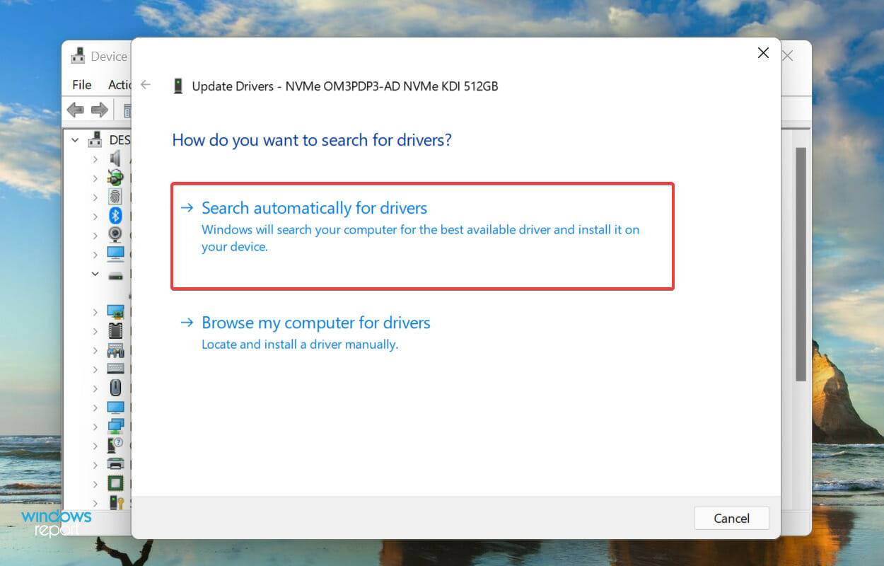Click the Device Manager back arrow toolbar icon

click(x=75, y=110)
